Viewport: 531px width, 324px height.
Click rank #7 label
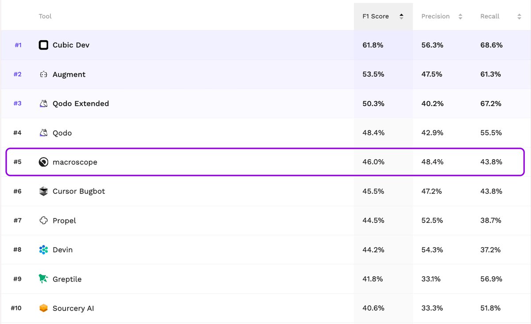[x=17, y=220]
